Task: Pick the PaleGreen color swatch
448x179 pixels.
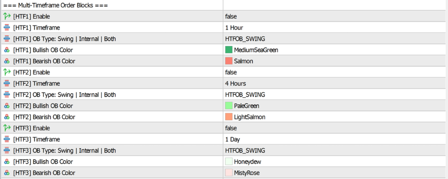Action: tap(229, 106)
